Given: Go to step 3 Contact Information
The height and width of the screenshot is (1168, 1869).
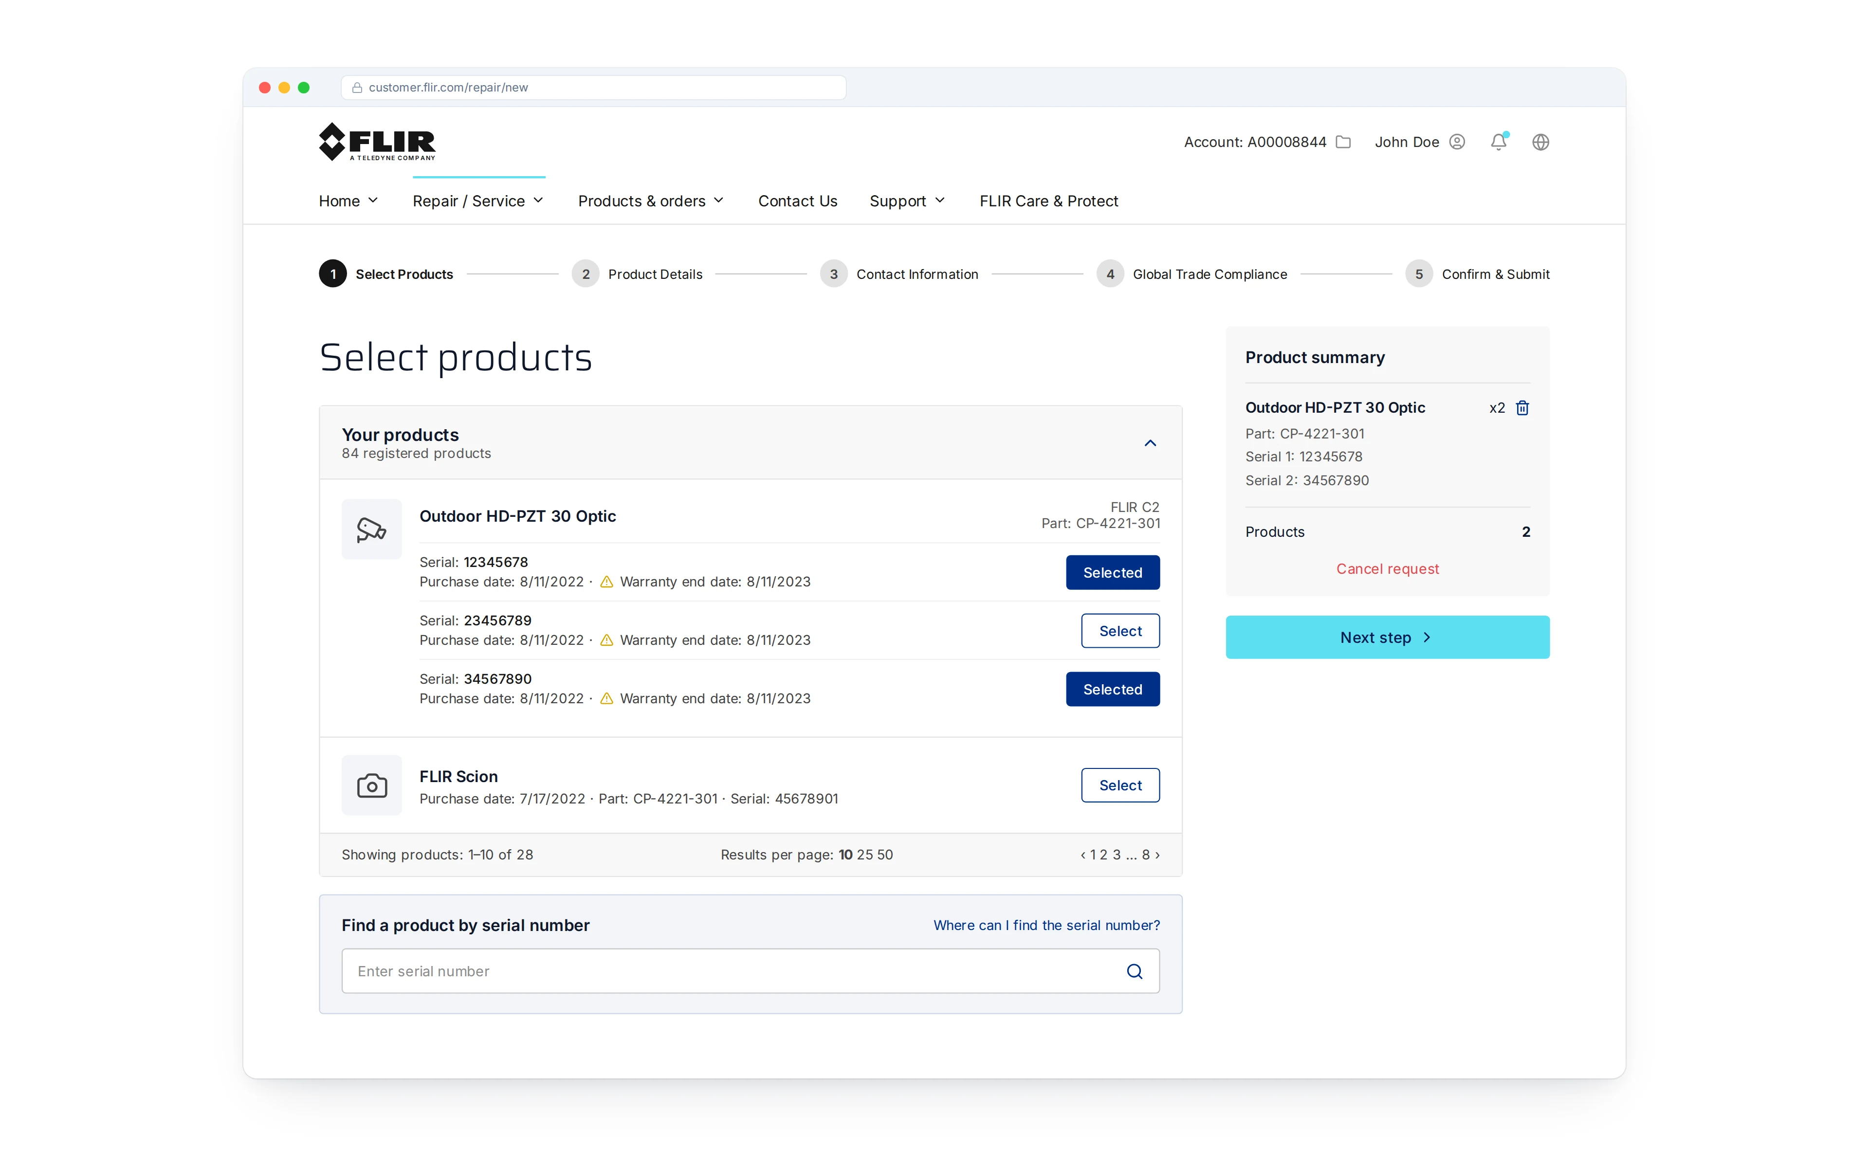Looking at the screenshot, I should [x=899, y=274].
